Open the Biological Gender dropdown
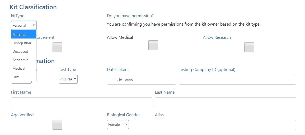This screenshot has height=135, width=305. point(118,124)
